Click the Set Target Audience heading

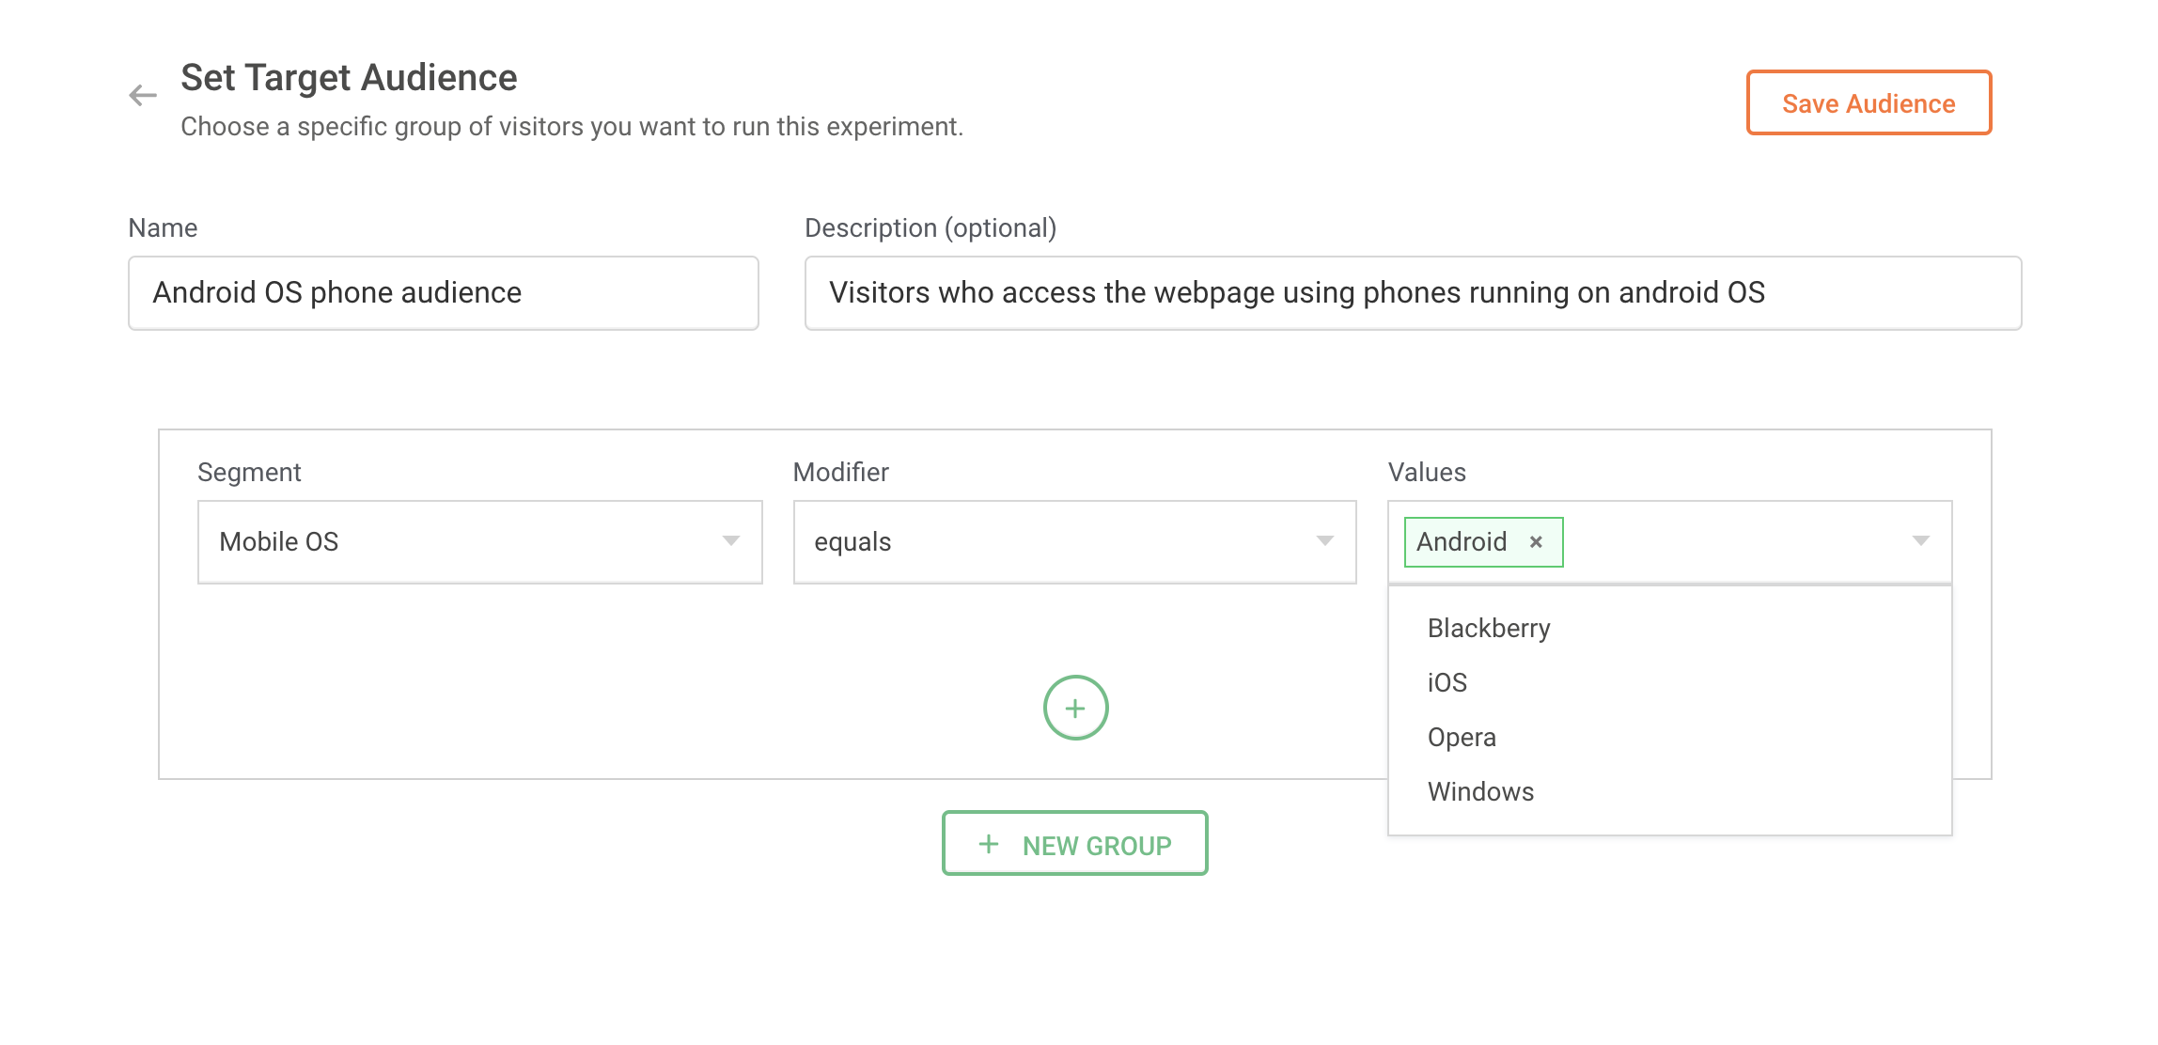click(349, 78)
